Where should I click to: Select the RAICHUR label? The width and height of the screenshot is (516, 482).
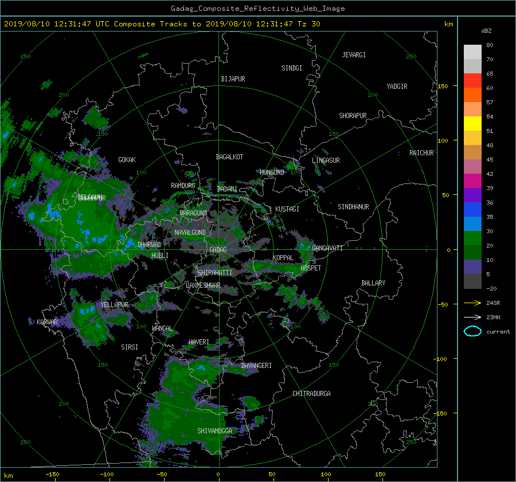point(421,153)
